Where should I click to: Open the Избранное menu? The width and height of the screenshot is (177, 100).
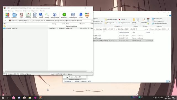27,11
